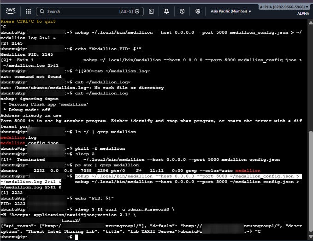Click the 'Serving Flask app medallion' line
The width and height of the screenshot is (313, 241).
[46, 104]
